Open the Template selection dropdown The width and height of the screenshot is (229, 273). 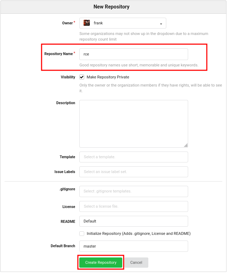134,157
